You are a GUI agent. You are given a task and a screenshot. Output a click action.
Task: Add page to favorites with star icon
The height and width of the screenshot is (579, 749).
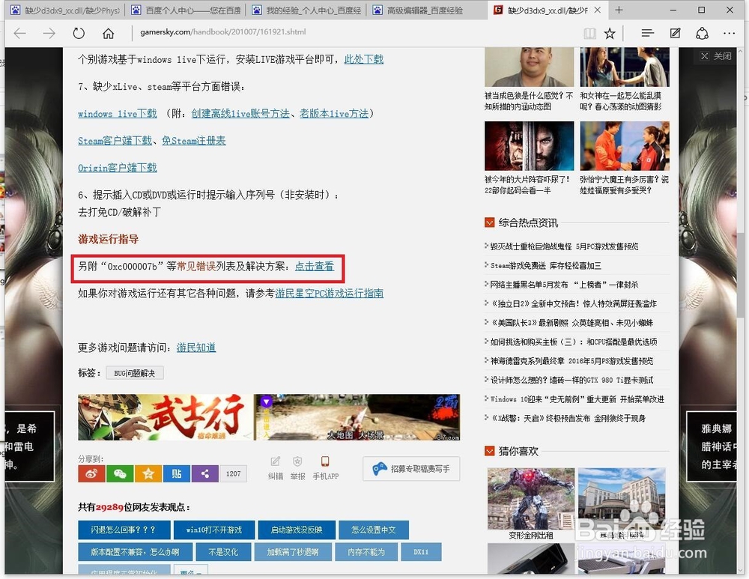[610, 33]
